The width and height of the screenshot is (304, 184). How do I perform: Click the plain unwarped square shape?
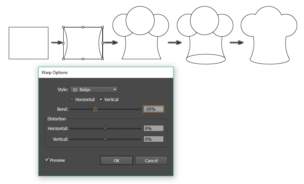pyautogui.click(x=29, y=43)
